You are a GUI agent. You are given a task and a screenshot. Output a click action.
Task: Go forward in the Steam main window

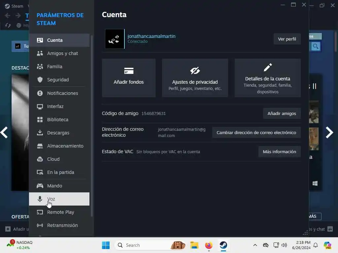[18, 15]
